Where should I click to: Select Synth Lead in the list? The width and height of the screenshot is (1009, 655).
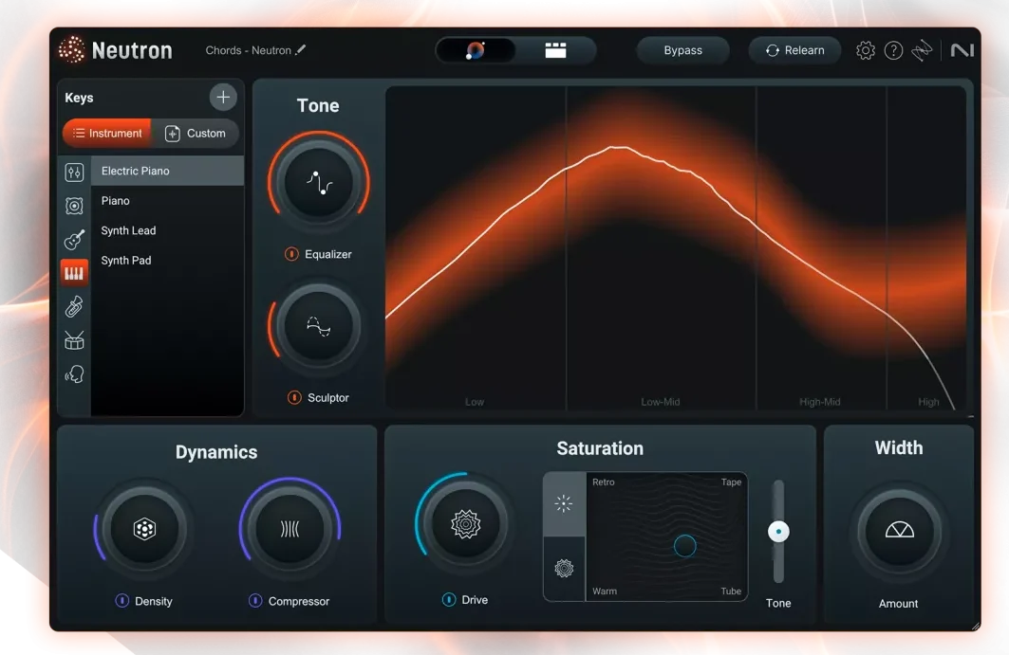tap(167, 230)
